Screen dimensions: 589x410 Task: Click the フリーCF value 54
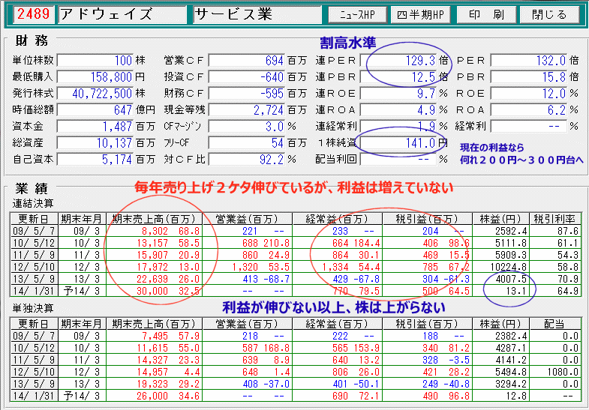pos(246,143)
